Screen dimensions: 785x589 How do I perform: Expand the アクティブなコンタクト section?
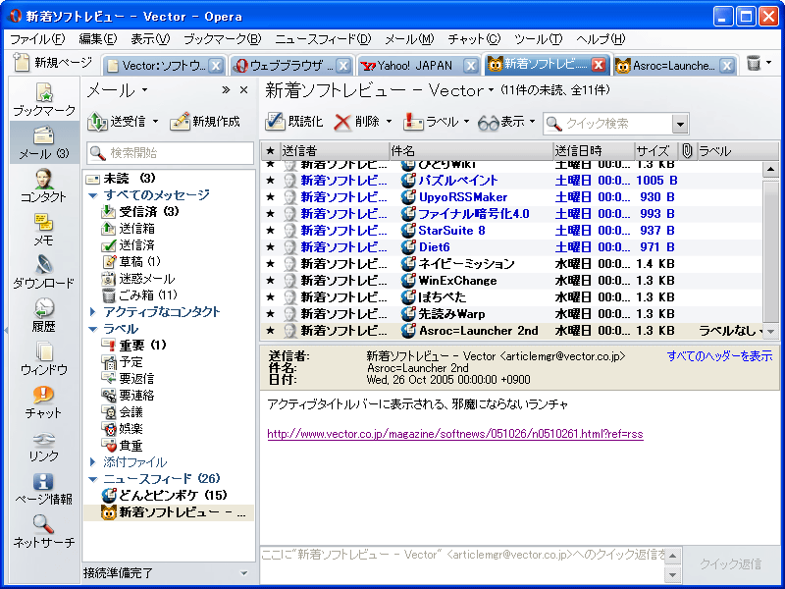click(x=92, y=311)
